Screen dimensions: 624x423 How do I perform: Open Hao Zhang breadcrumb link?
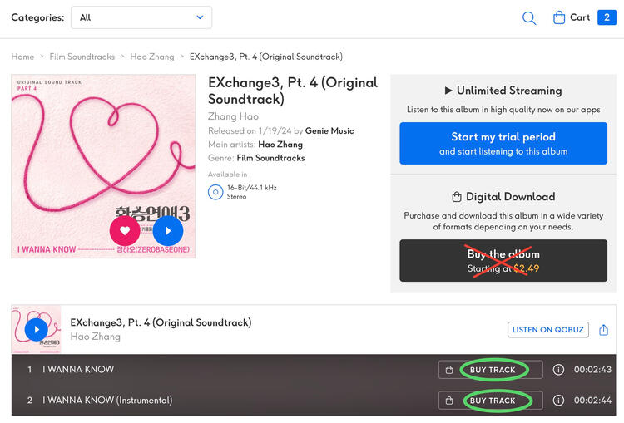[x=152, y=57]
